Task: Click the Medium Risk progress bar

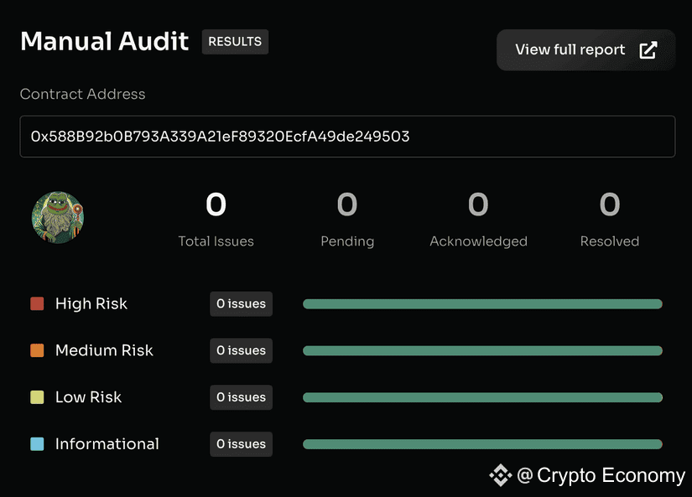Action: pyautogui.click(x=482, y=350)
